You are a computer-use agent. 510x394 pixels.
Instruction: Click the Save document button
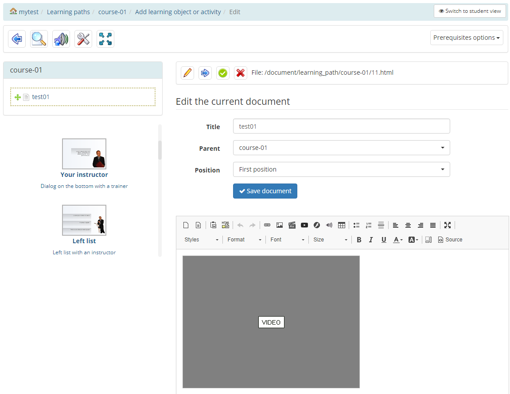pos(265,191)
